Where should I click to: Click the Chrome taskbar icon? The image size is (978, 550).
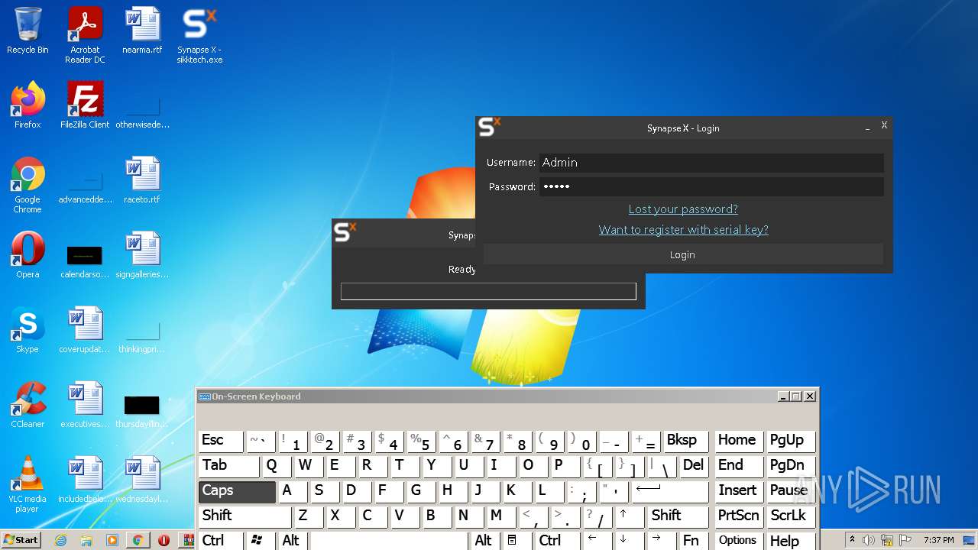pyautogui.click(x=138, y=540)
